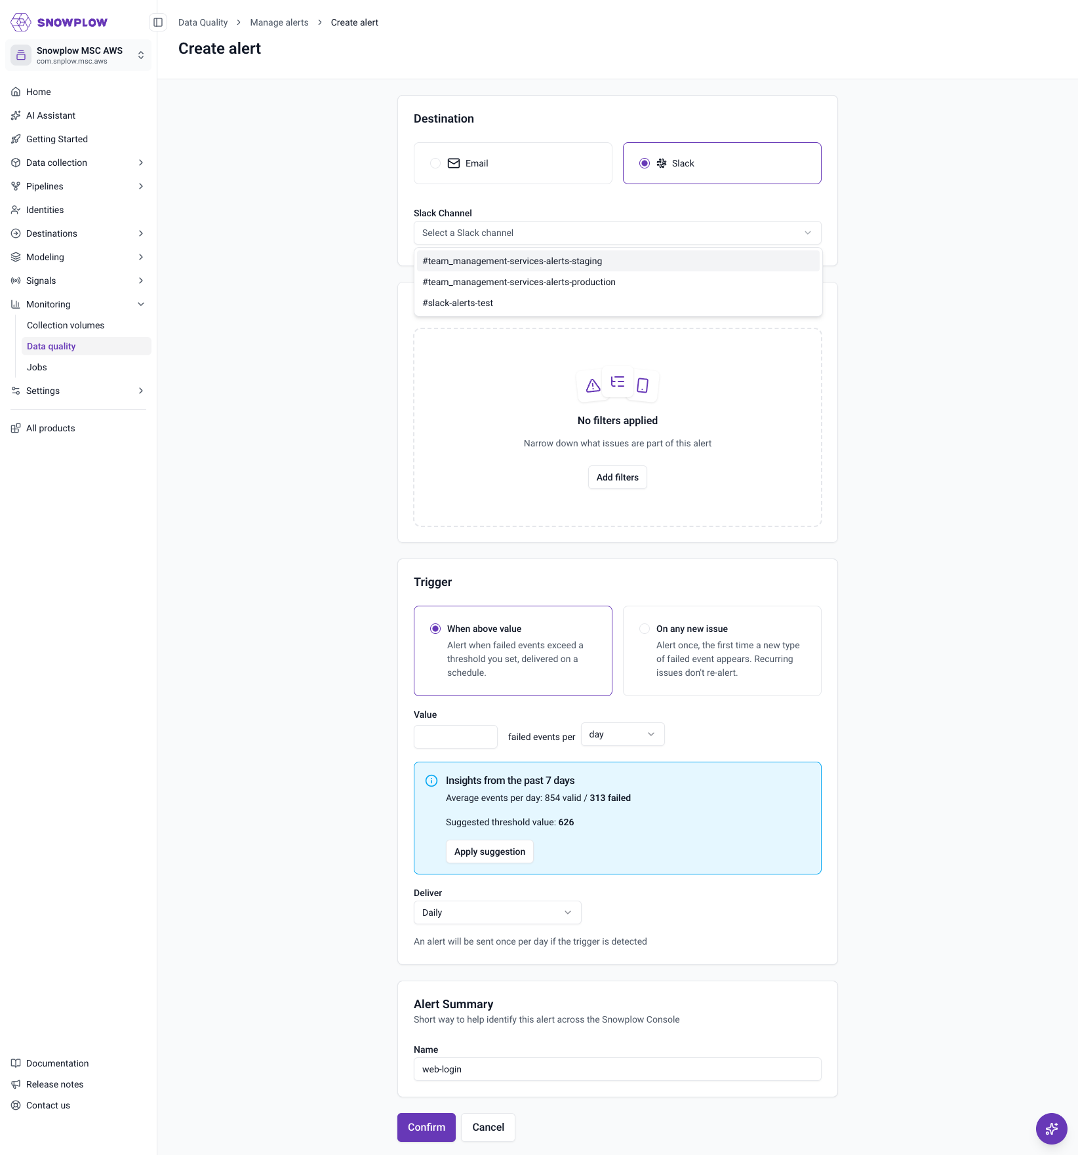Select Email destination radio option
The image size is (1078, 1155).
[x=513, y=163]
